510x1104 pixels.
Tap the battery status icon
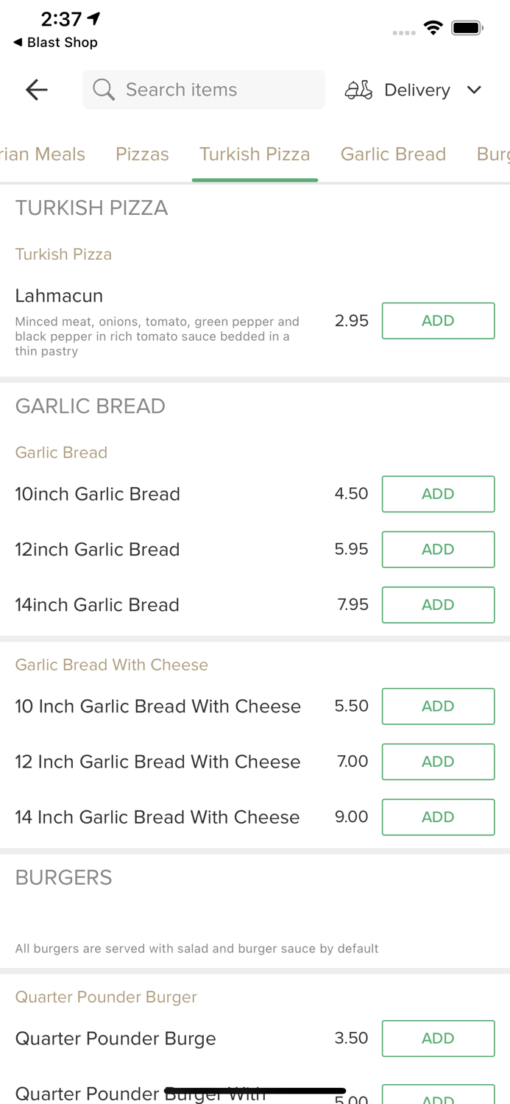(x=467, y=28)
